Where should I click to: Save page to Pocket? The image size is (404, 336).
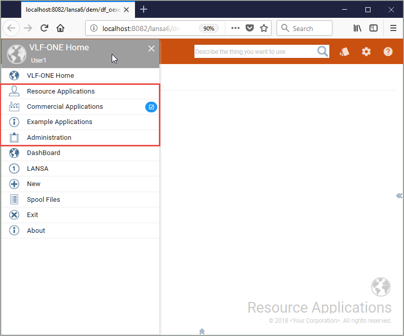pyautogui.click(x=249, y=28)
